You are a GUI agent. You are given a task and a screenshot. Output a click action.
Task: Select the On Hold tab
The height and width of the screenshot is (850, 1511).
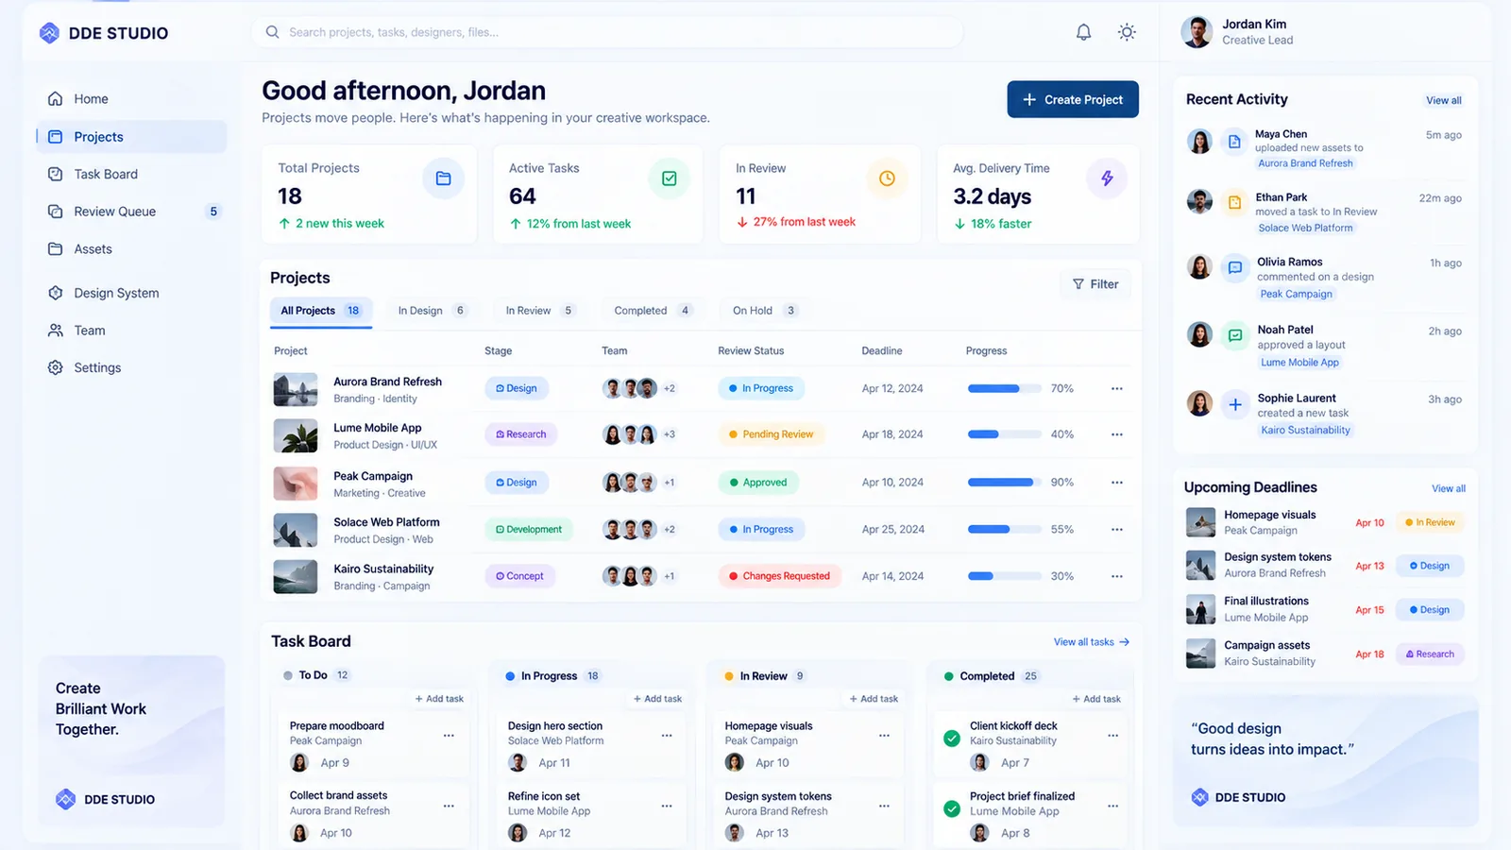765,311
